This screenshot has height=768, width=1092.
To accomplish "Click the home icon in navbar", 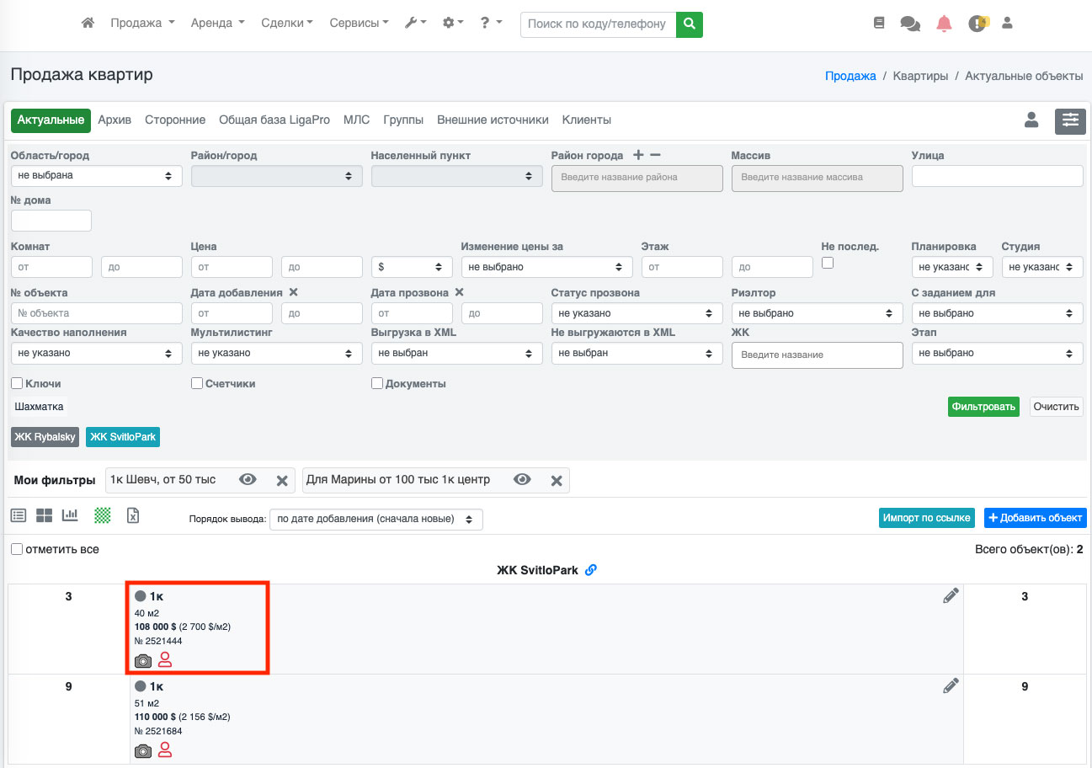I will point(88,24).
